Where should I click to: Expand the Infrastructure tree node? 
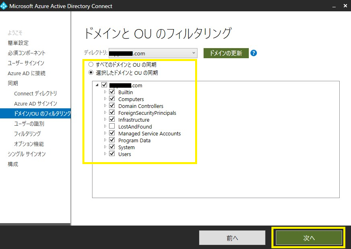[105, 120]
